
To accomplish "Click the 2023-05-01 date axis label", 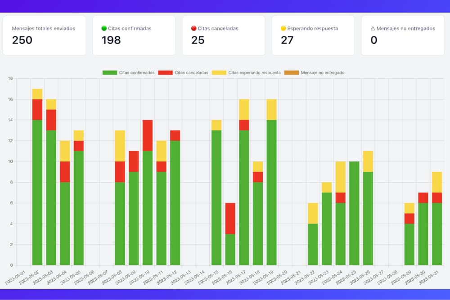I will [15, 278].
